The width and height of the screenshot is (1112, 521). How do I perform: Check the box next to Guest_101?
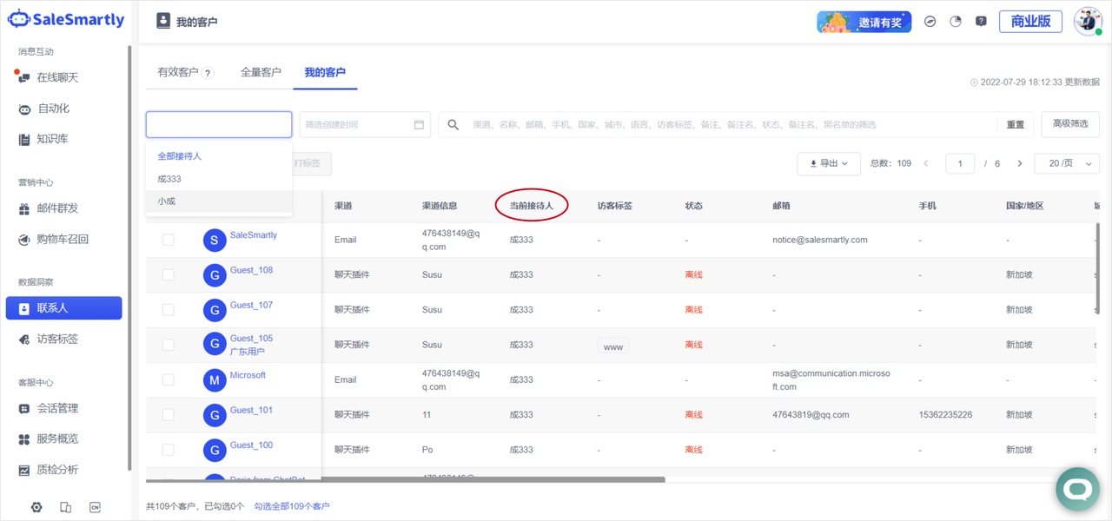169,415
